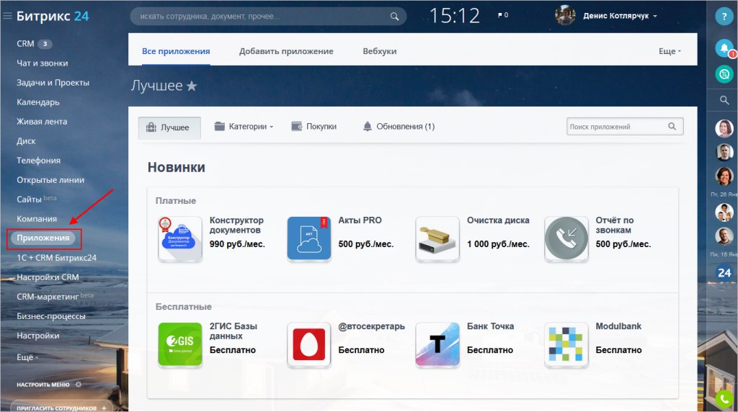Switch to Все приложения tab
This screenshot has height=412, width=738.
pyautogui.click(x=176, y=51)
